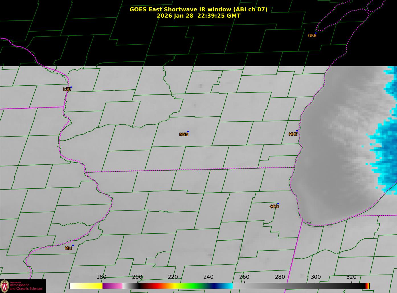Screen dimensions: 397x293
Task: Click the LSE station label
Action: point(67,89)
